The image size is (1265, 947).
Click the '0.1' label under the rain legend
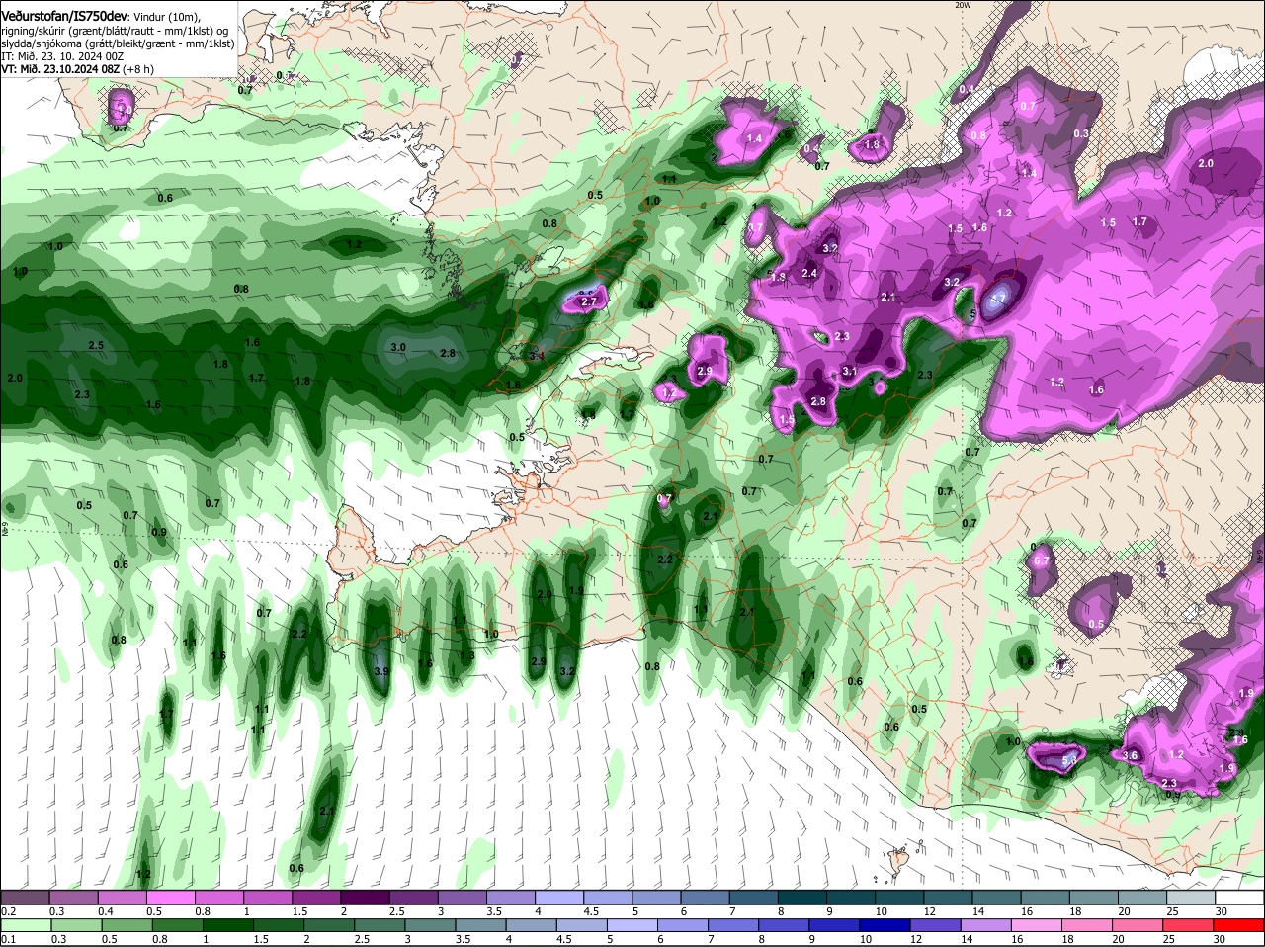click(x=8, y=939)
